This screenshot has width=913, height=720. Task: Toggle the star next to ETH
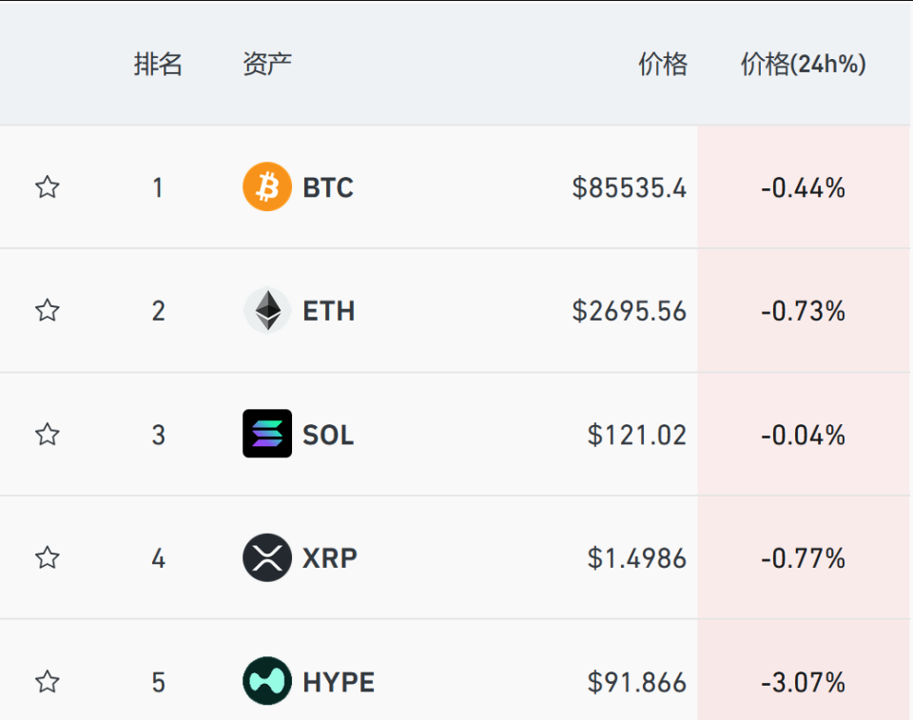48,310
